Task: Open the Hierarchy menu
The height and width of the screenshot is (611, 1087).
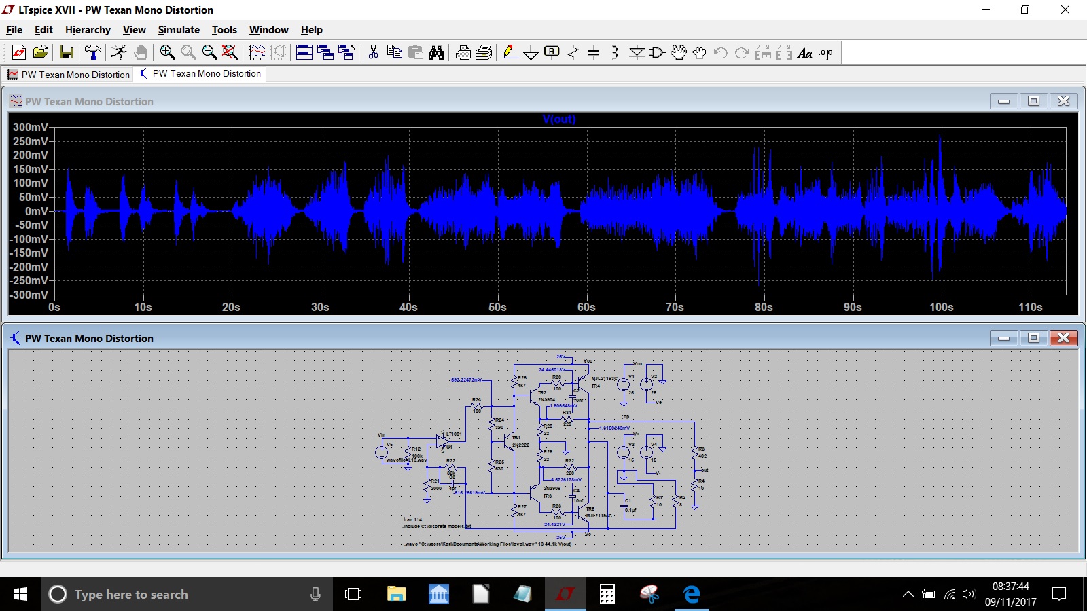Action: point(88,30)
